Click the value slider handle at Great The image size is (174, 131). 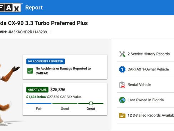(x=91, y=103)
